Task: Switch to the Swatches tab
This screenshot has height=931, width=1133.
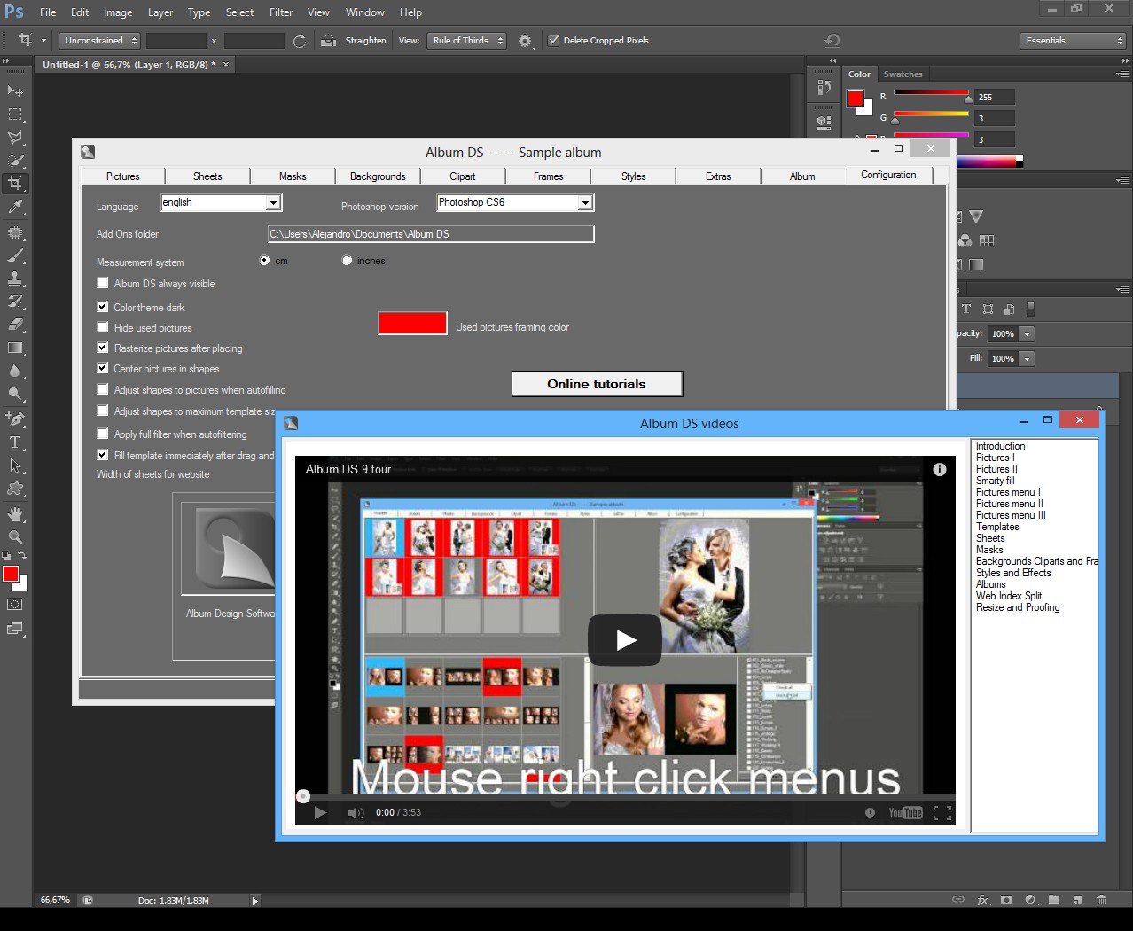Action: pos(902,74)
